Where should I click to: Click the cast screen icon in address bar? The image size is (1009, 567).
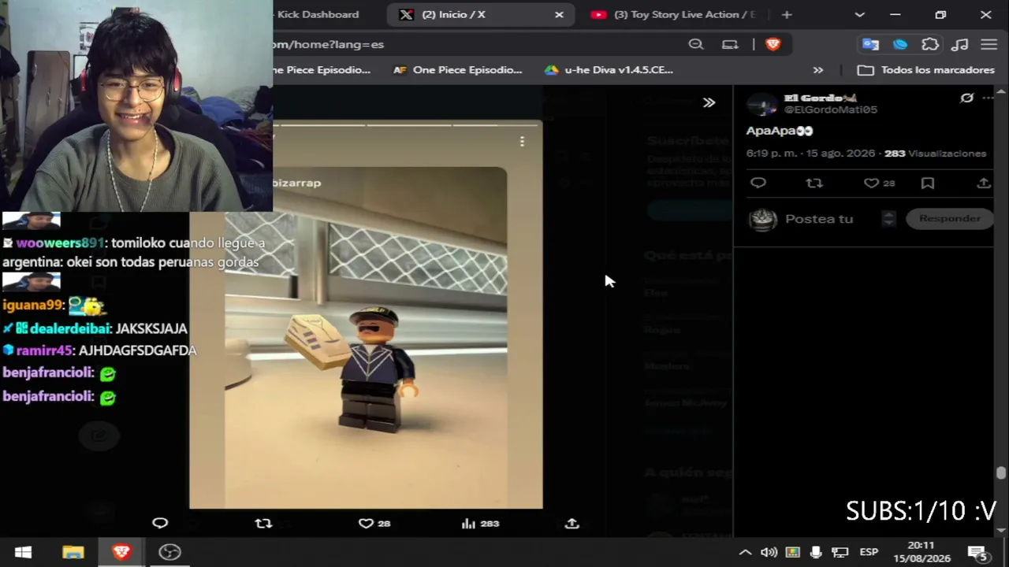point(730,44)
